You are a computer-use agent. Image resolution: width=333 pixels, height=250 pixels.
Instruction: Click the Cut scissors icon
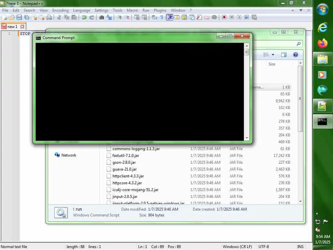59,18
